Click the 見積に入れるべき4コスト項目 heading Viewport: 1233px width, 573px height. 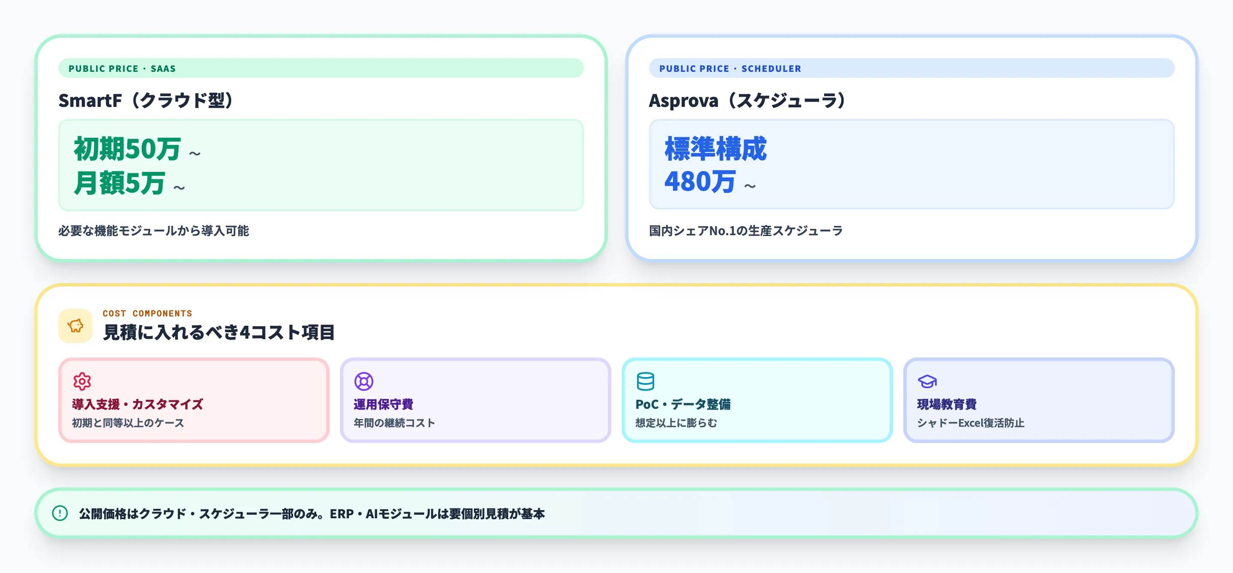pyautogui.click(x=219, y=332)
